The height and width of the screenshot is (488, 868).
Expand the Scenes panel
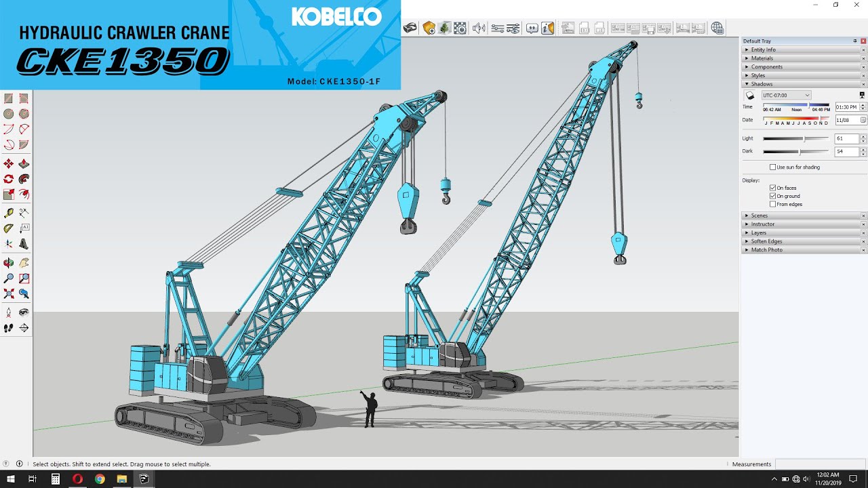pyautogui.click(x=804, y=216)
